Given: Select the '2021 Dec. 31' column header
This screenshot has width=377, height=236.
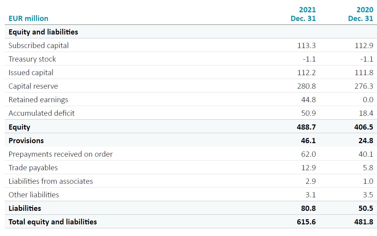Looking at the screenshot, I should click(x=303, y=14).
